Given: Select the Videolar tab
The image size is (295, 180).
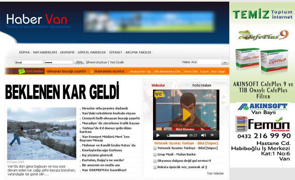Looking at the screenshot, I should (x=158, y=85).
